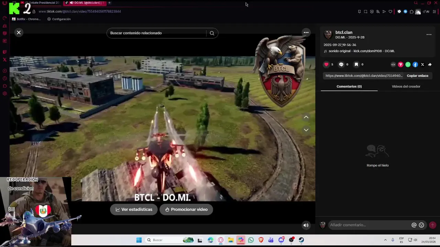Click the translate toolbar icon
Image resolution: width=440 pixels, height=247 pixels.
point(378,12)
